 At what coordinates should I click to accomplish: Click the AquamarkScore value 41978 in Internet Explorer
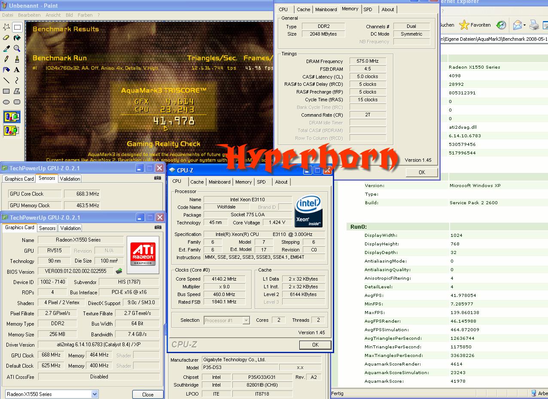click(x=457, y=381)
